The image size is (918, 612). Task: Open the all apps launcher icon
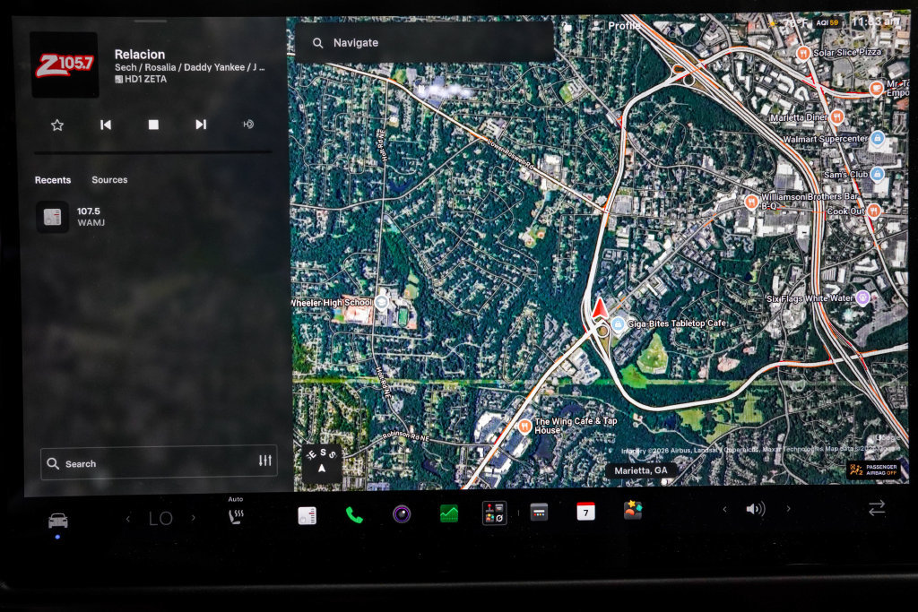633,510
